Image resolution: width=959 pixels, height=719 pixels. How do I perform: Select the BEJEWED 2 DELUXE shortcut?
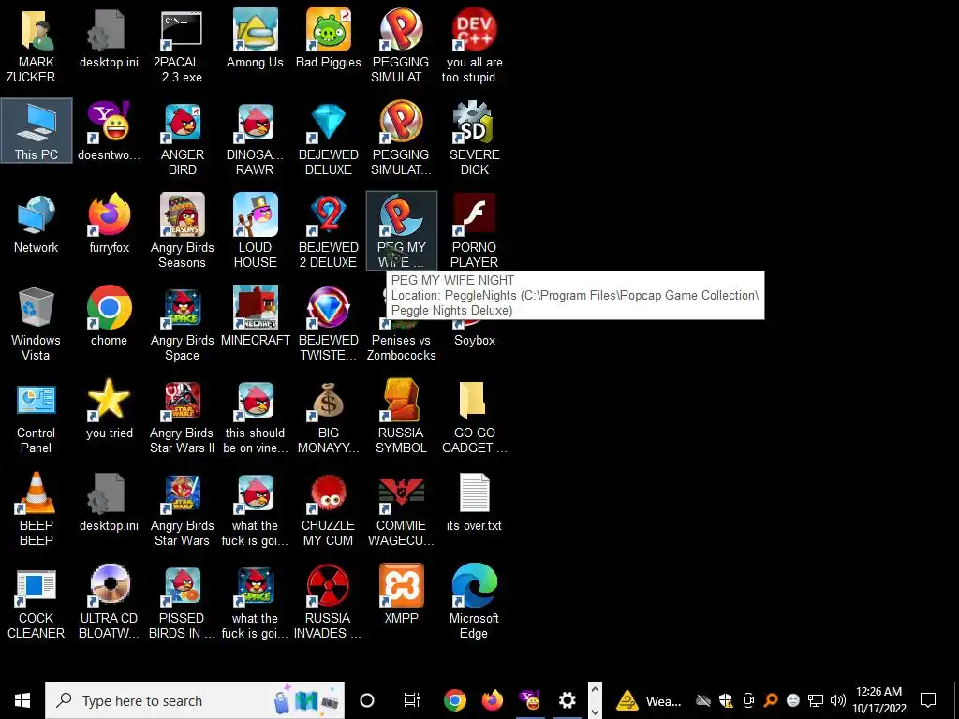329,231
